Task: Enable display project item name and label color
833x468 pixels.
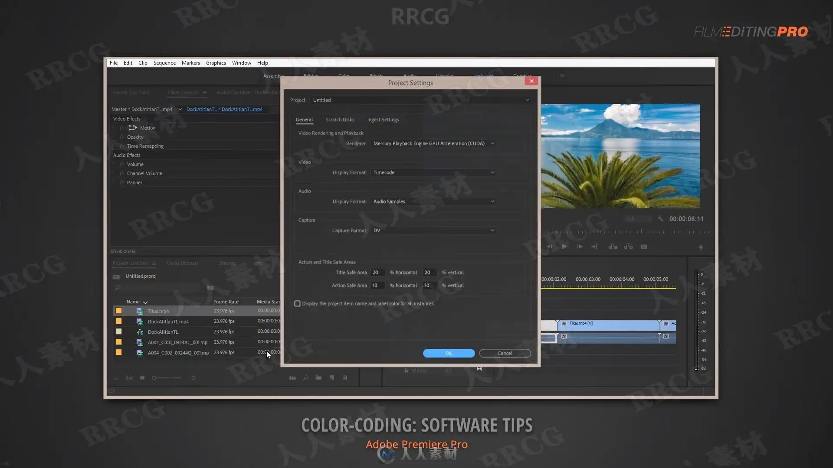Action: pos(298,304)
